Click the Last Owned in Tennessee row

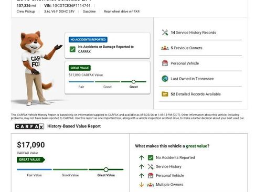[x=200, y=79]
